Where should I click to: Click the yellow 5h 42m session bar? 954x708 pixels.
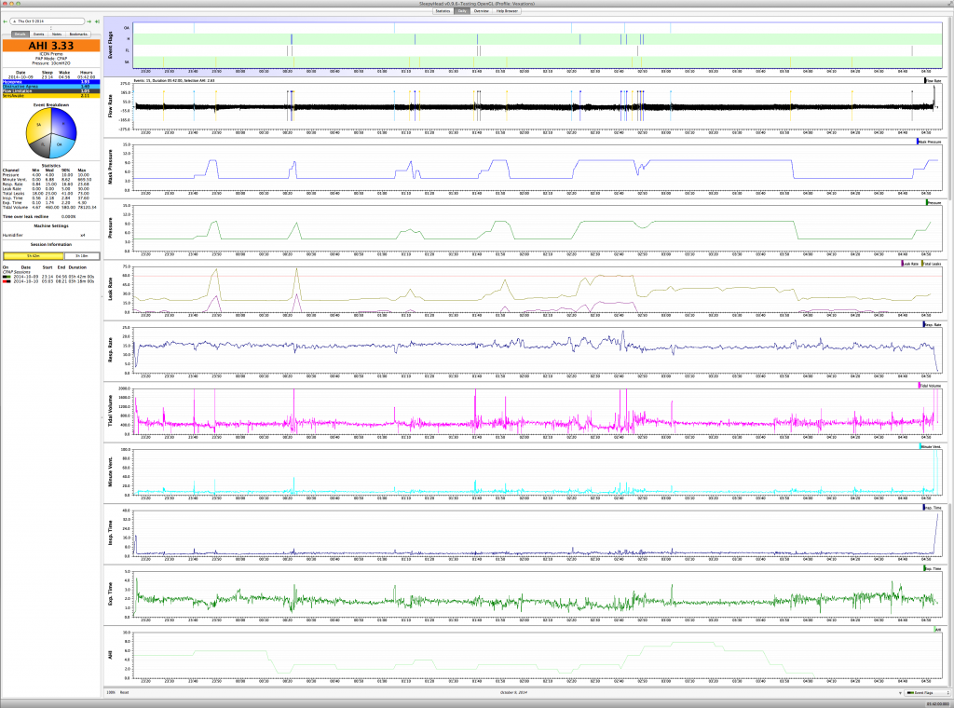point(32,254)
